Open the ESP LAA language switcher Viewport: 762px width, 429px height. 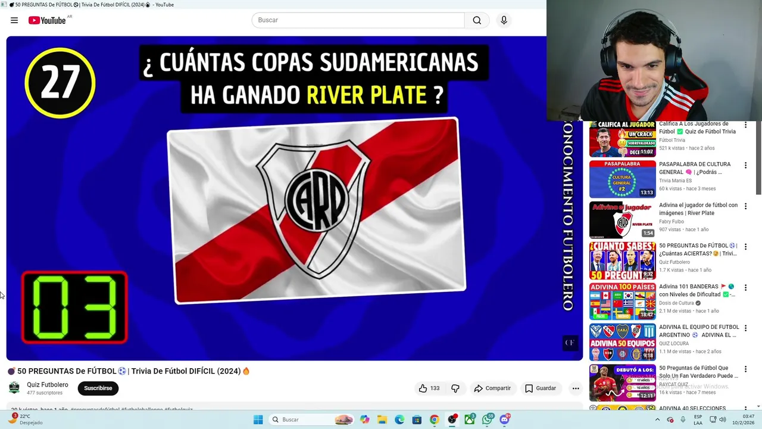pyautogui.click(x=698, y=420)
